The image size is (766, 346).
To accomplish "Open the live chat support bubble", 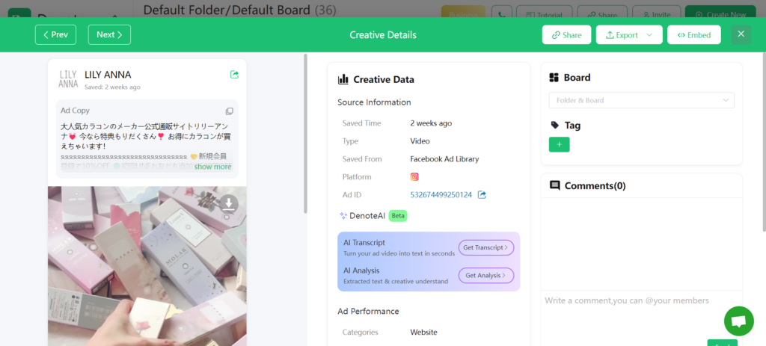I will click(x=738, y=321).
